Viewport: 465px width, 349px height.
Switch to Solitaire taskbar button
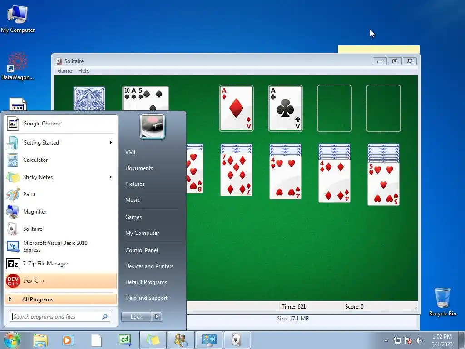pos(237,340)
